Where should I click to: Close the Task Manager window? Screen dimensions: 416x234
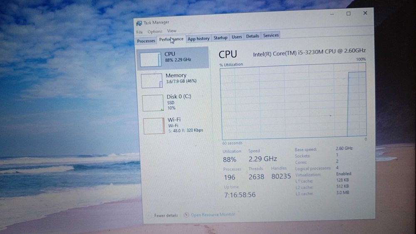pos(365,13)
